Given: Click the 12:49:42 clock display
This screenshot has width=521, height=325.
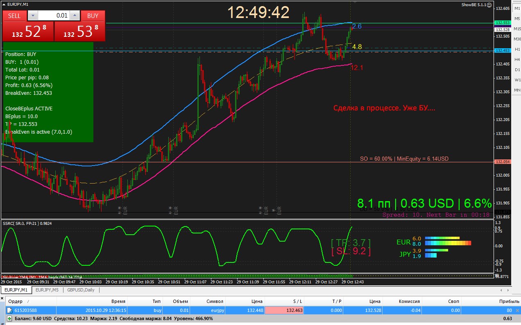Looking at the screenshot, I should 258,12.
